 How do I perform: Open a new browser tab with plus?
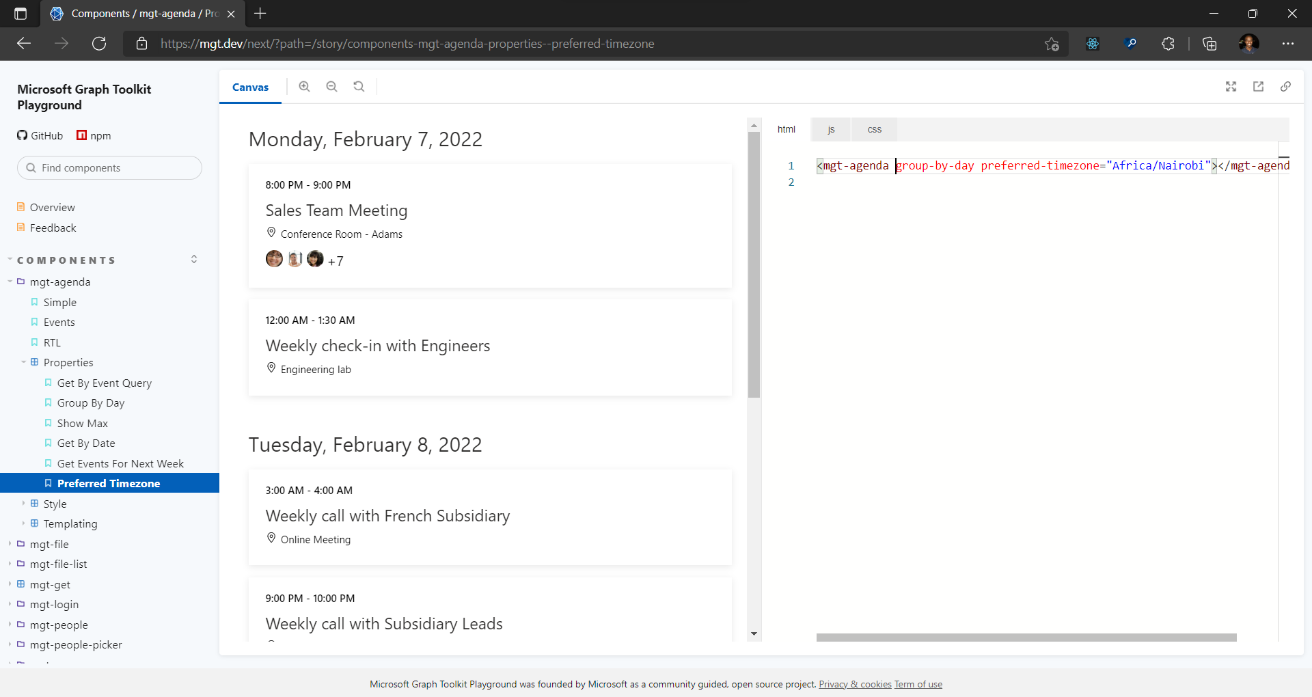[260, 14]
